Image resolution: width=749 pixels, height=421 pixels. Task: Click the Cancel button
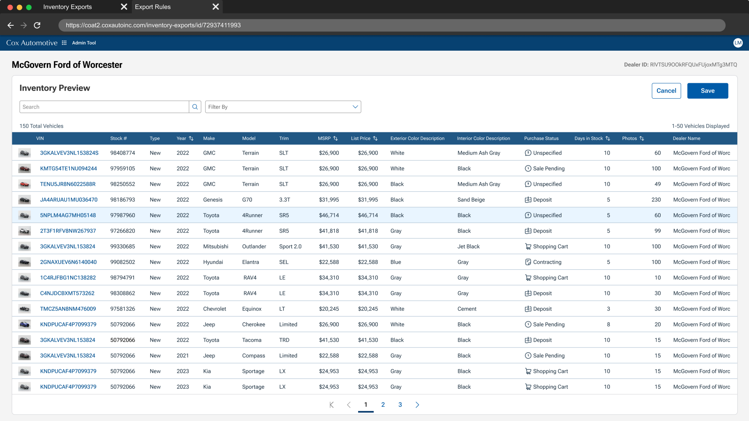666,91
